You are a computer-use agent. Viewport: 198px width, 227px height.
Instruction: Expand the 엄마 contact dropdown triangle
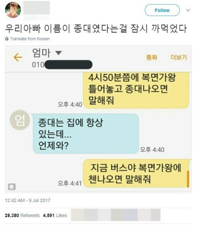coord(59,53)
